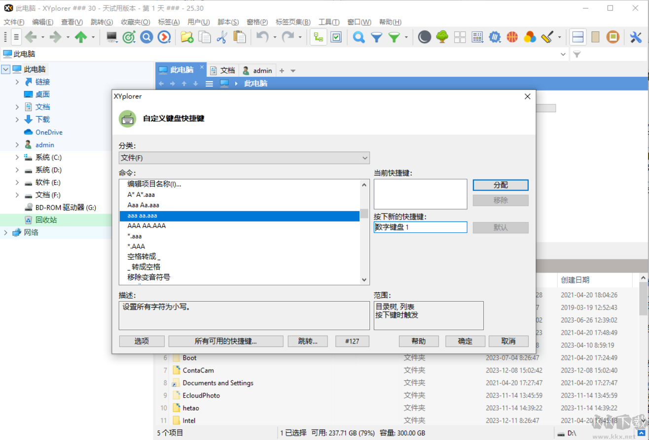Viewport: 649px width, 440px height.
Task: Open the 工具 menu
Action: click(328, 22)
